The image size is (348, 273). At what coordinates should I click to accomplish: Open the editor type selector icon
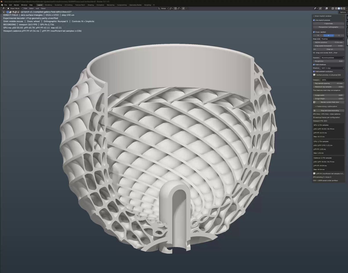coord(4,8)
